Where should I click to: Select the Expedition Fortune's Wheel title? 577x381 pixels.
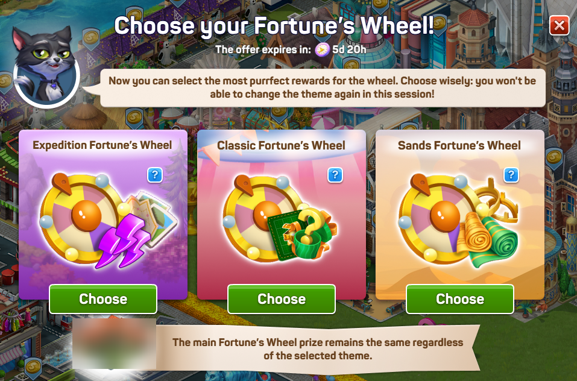pos(102,145)
